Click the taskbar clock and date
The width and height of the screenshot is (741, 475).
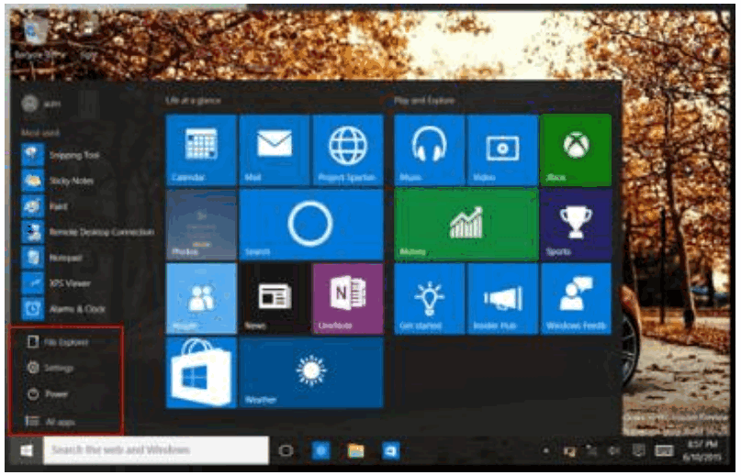(703, 451)
